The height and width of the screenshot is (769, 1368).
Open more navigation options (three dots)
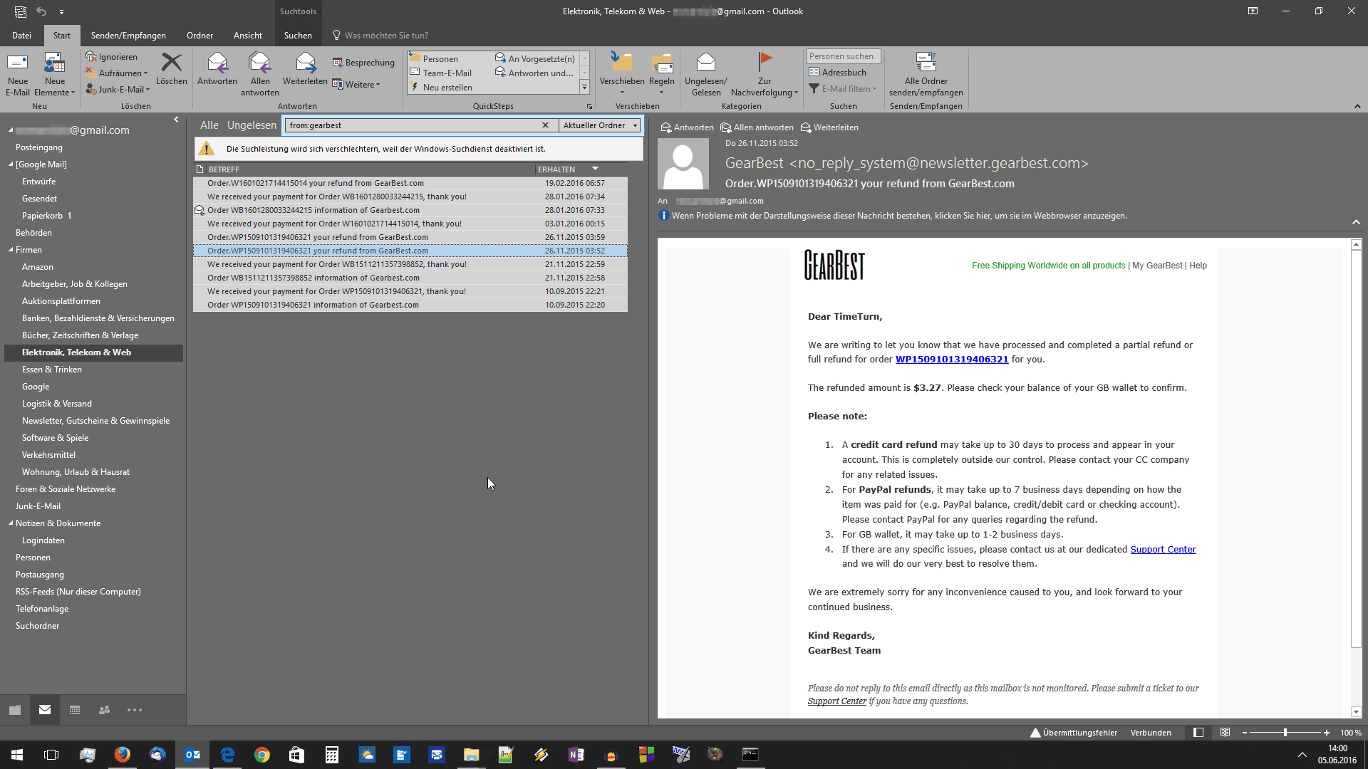135,710
